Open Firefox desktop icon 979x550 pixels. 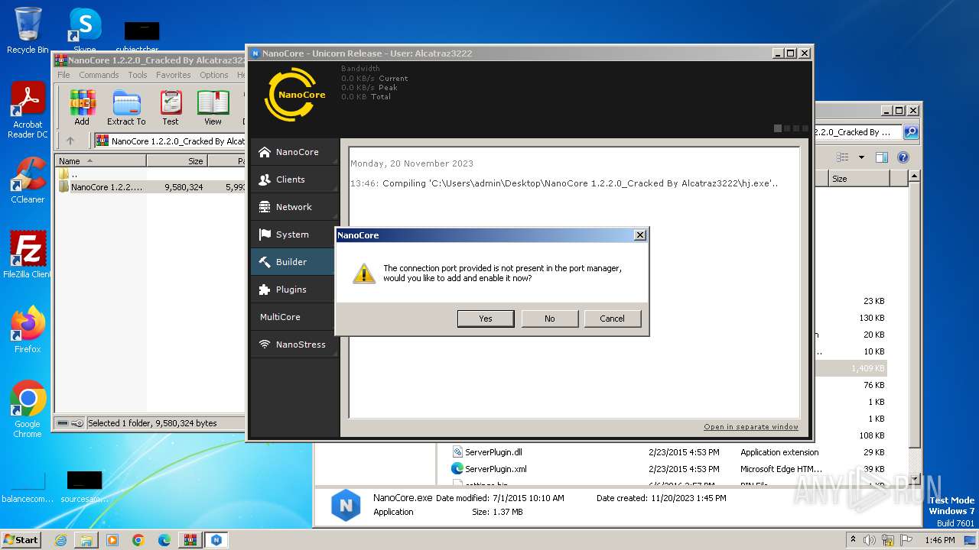28,330
